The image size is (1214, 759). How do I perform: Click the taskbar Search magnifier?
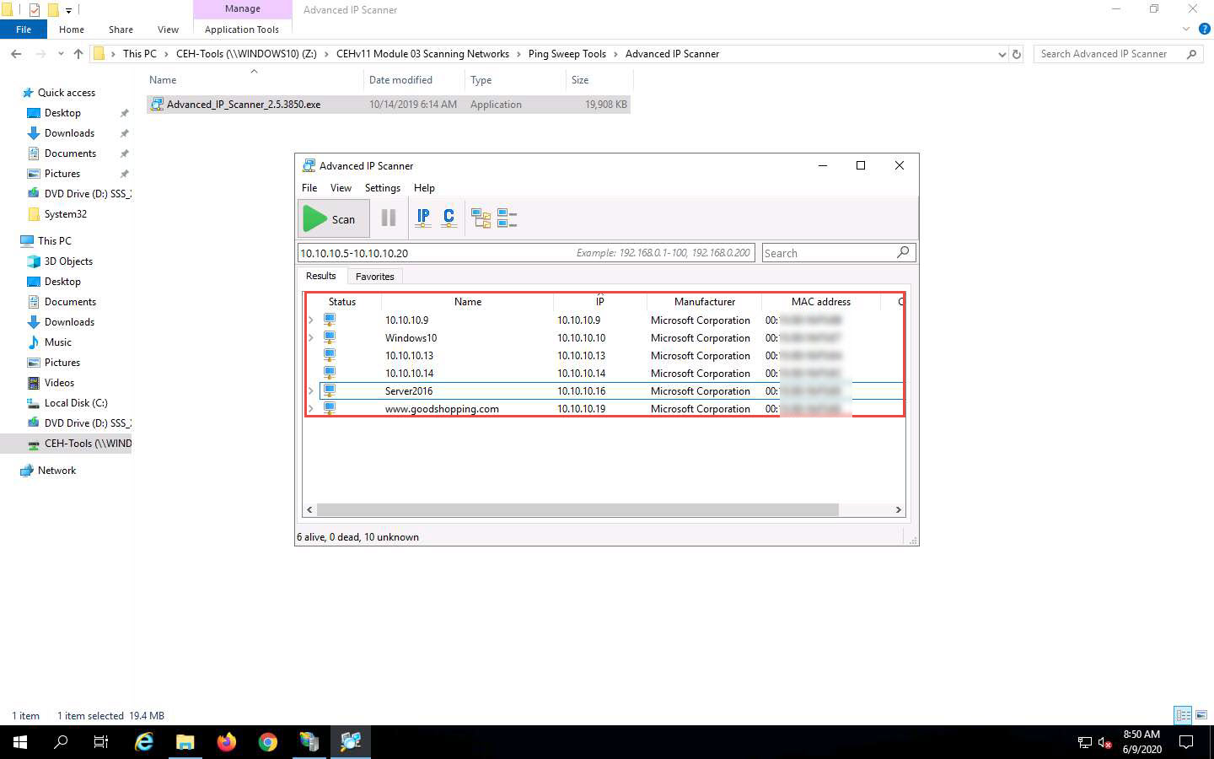pos(61,742)
